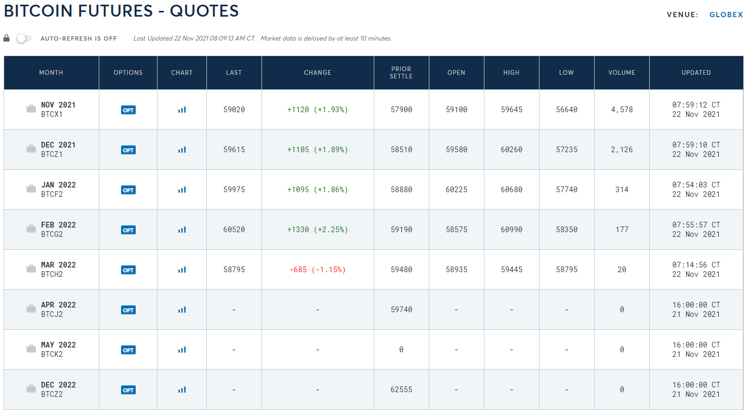Open chart for JAN 2022 BTCF2
This screenshot has height=414, width=749.
tap(182, 190)
